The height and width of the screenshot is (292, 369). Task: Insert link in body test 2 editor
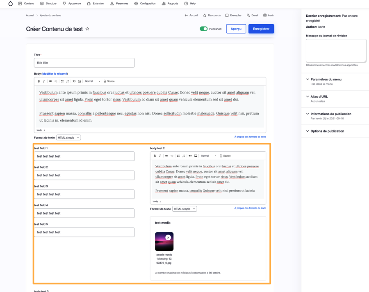pyautogui.click(x=166, y=156)
